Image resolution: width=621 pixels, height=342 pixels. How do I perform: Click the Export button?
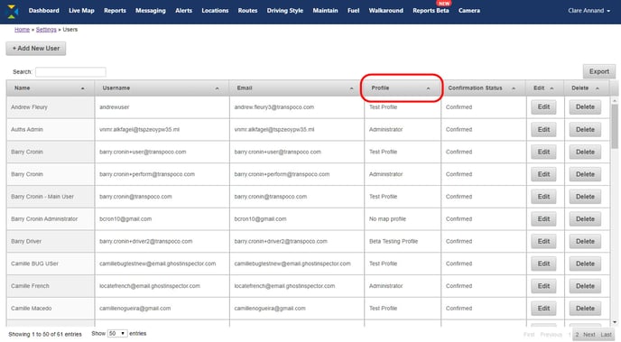coord(598,71)
